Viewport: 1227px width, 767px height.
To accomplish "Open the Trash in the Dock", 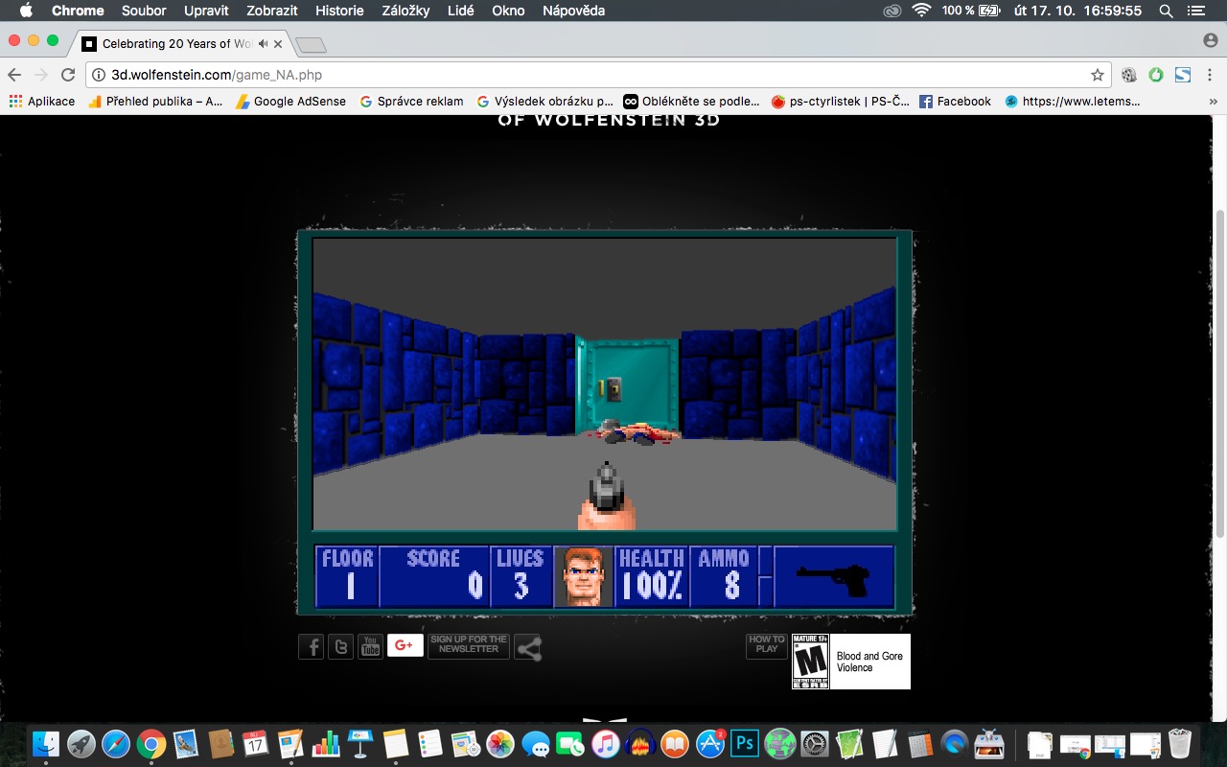I will pos(1180,743).
